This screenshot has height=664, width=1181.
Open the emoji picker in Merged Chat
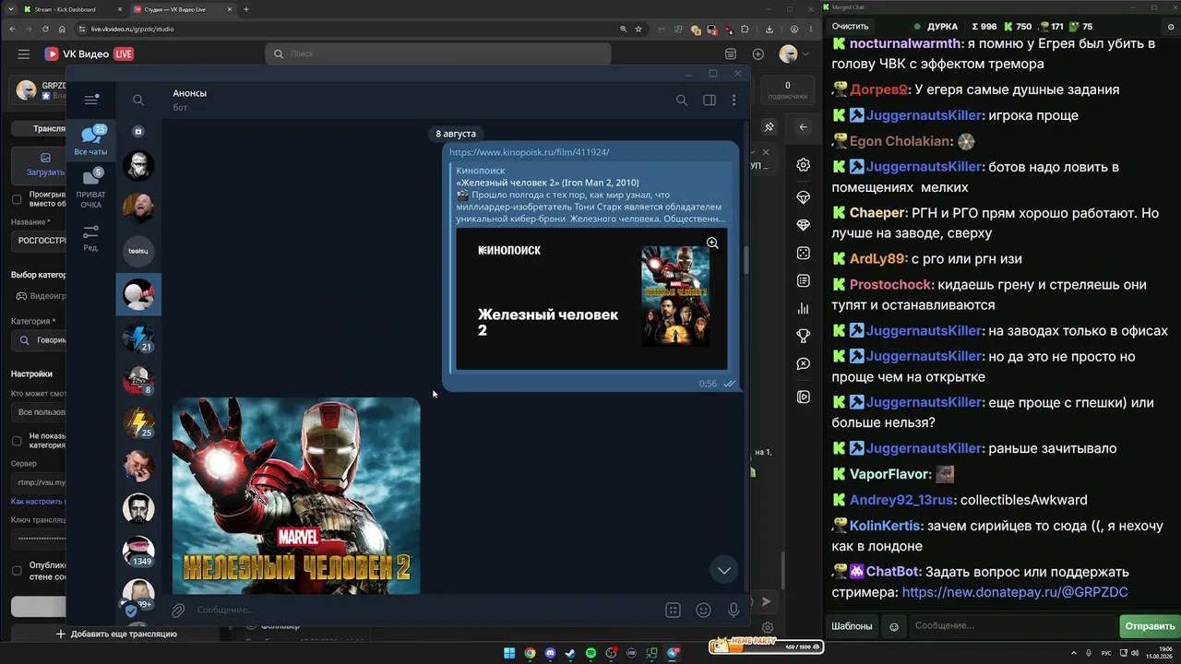pos(894,627)
